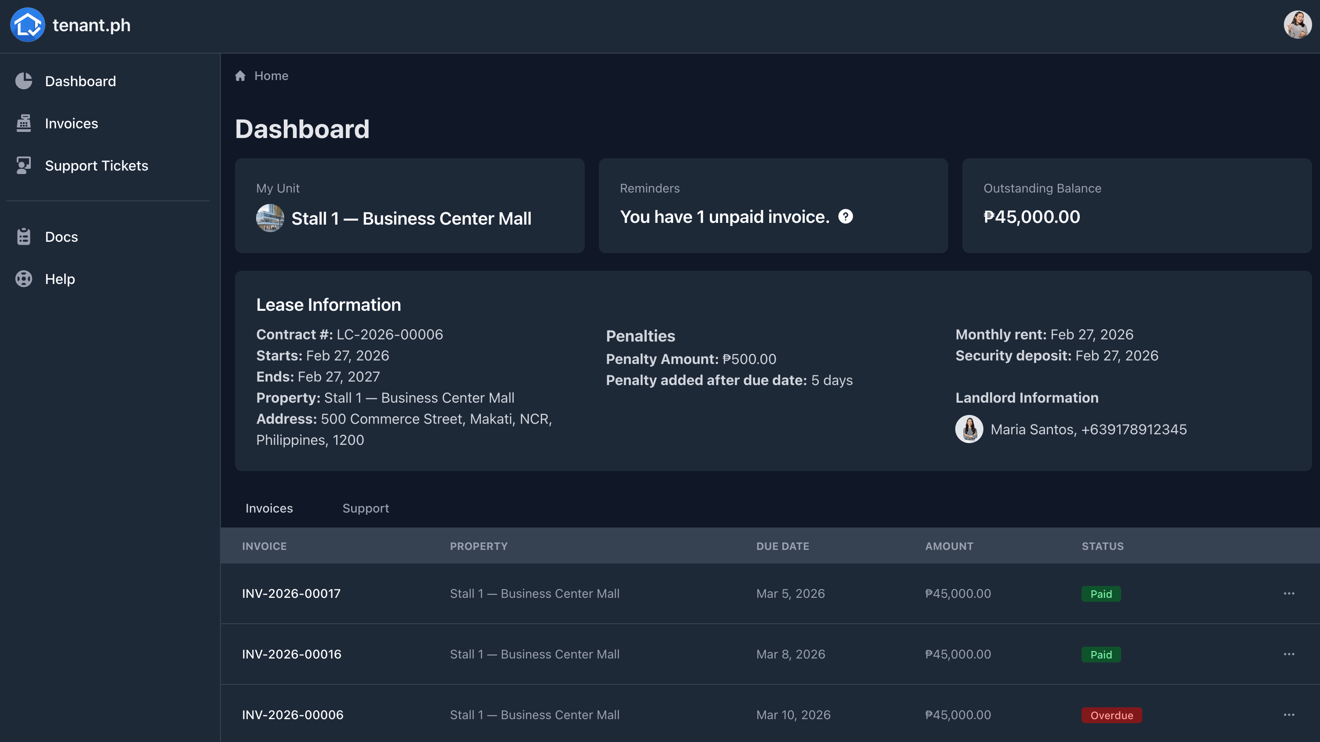Click the Invoices cash register sidebar icon
1320x742 pixels.
(24, 124)
